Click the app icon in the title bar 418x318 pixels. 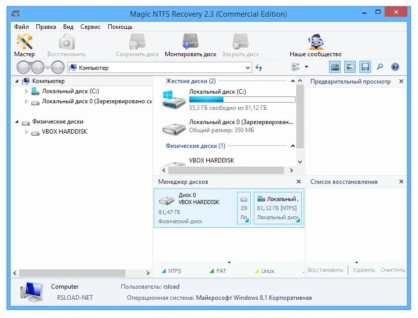[16, 13]
